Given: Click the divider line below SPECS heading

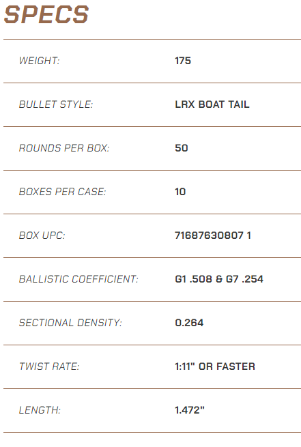Looking at the screenshot, I should point(152,40).
